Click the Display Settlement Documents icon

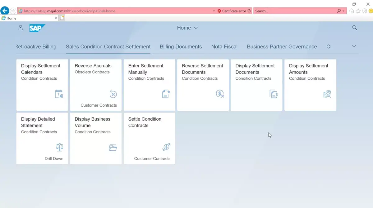pos(274,94)
